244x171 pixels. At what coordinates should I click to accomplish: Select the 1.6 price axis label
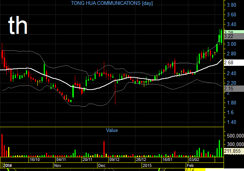pyautogui.click(x=230, y=112)
